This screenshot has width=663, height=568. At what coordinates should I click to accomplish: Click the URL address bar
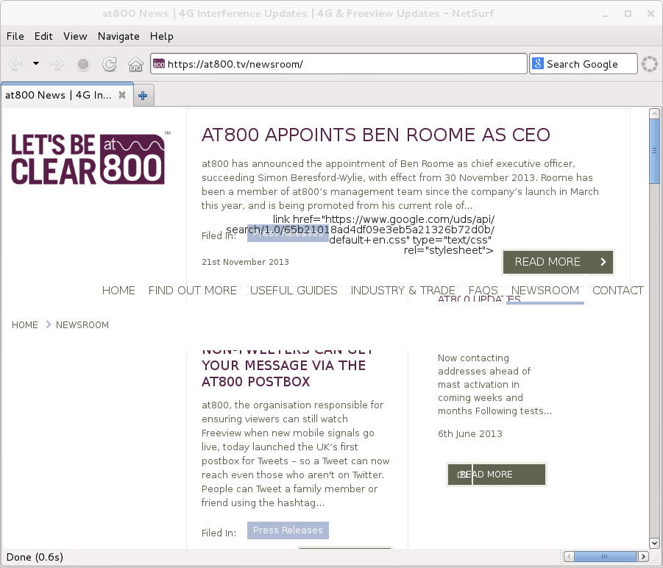pyautogui.click(x=338, y=64)
